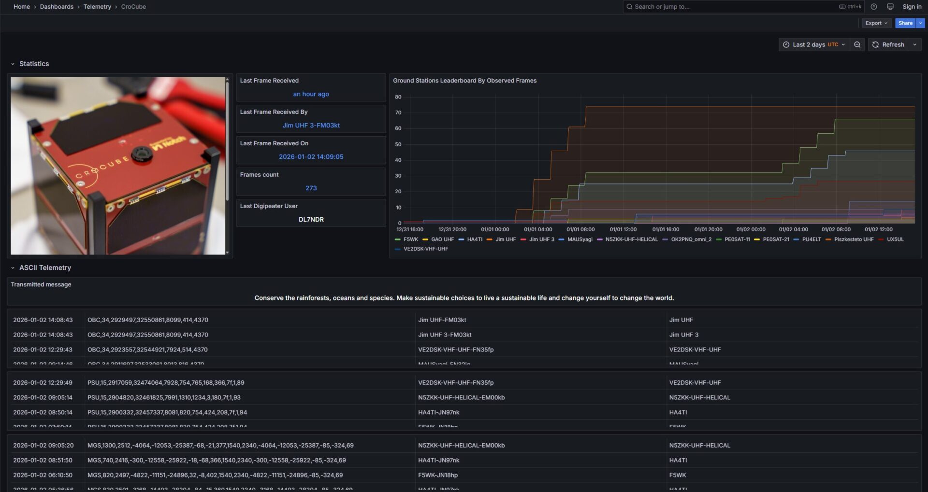Collapse the Statistics row
The width and height of the screenshot is (928, 492).
(13, 64)
